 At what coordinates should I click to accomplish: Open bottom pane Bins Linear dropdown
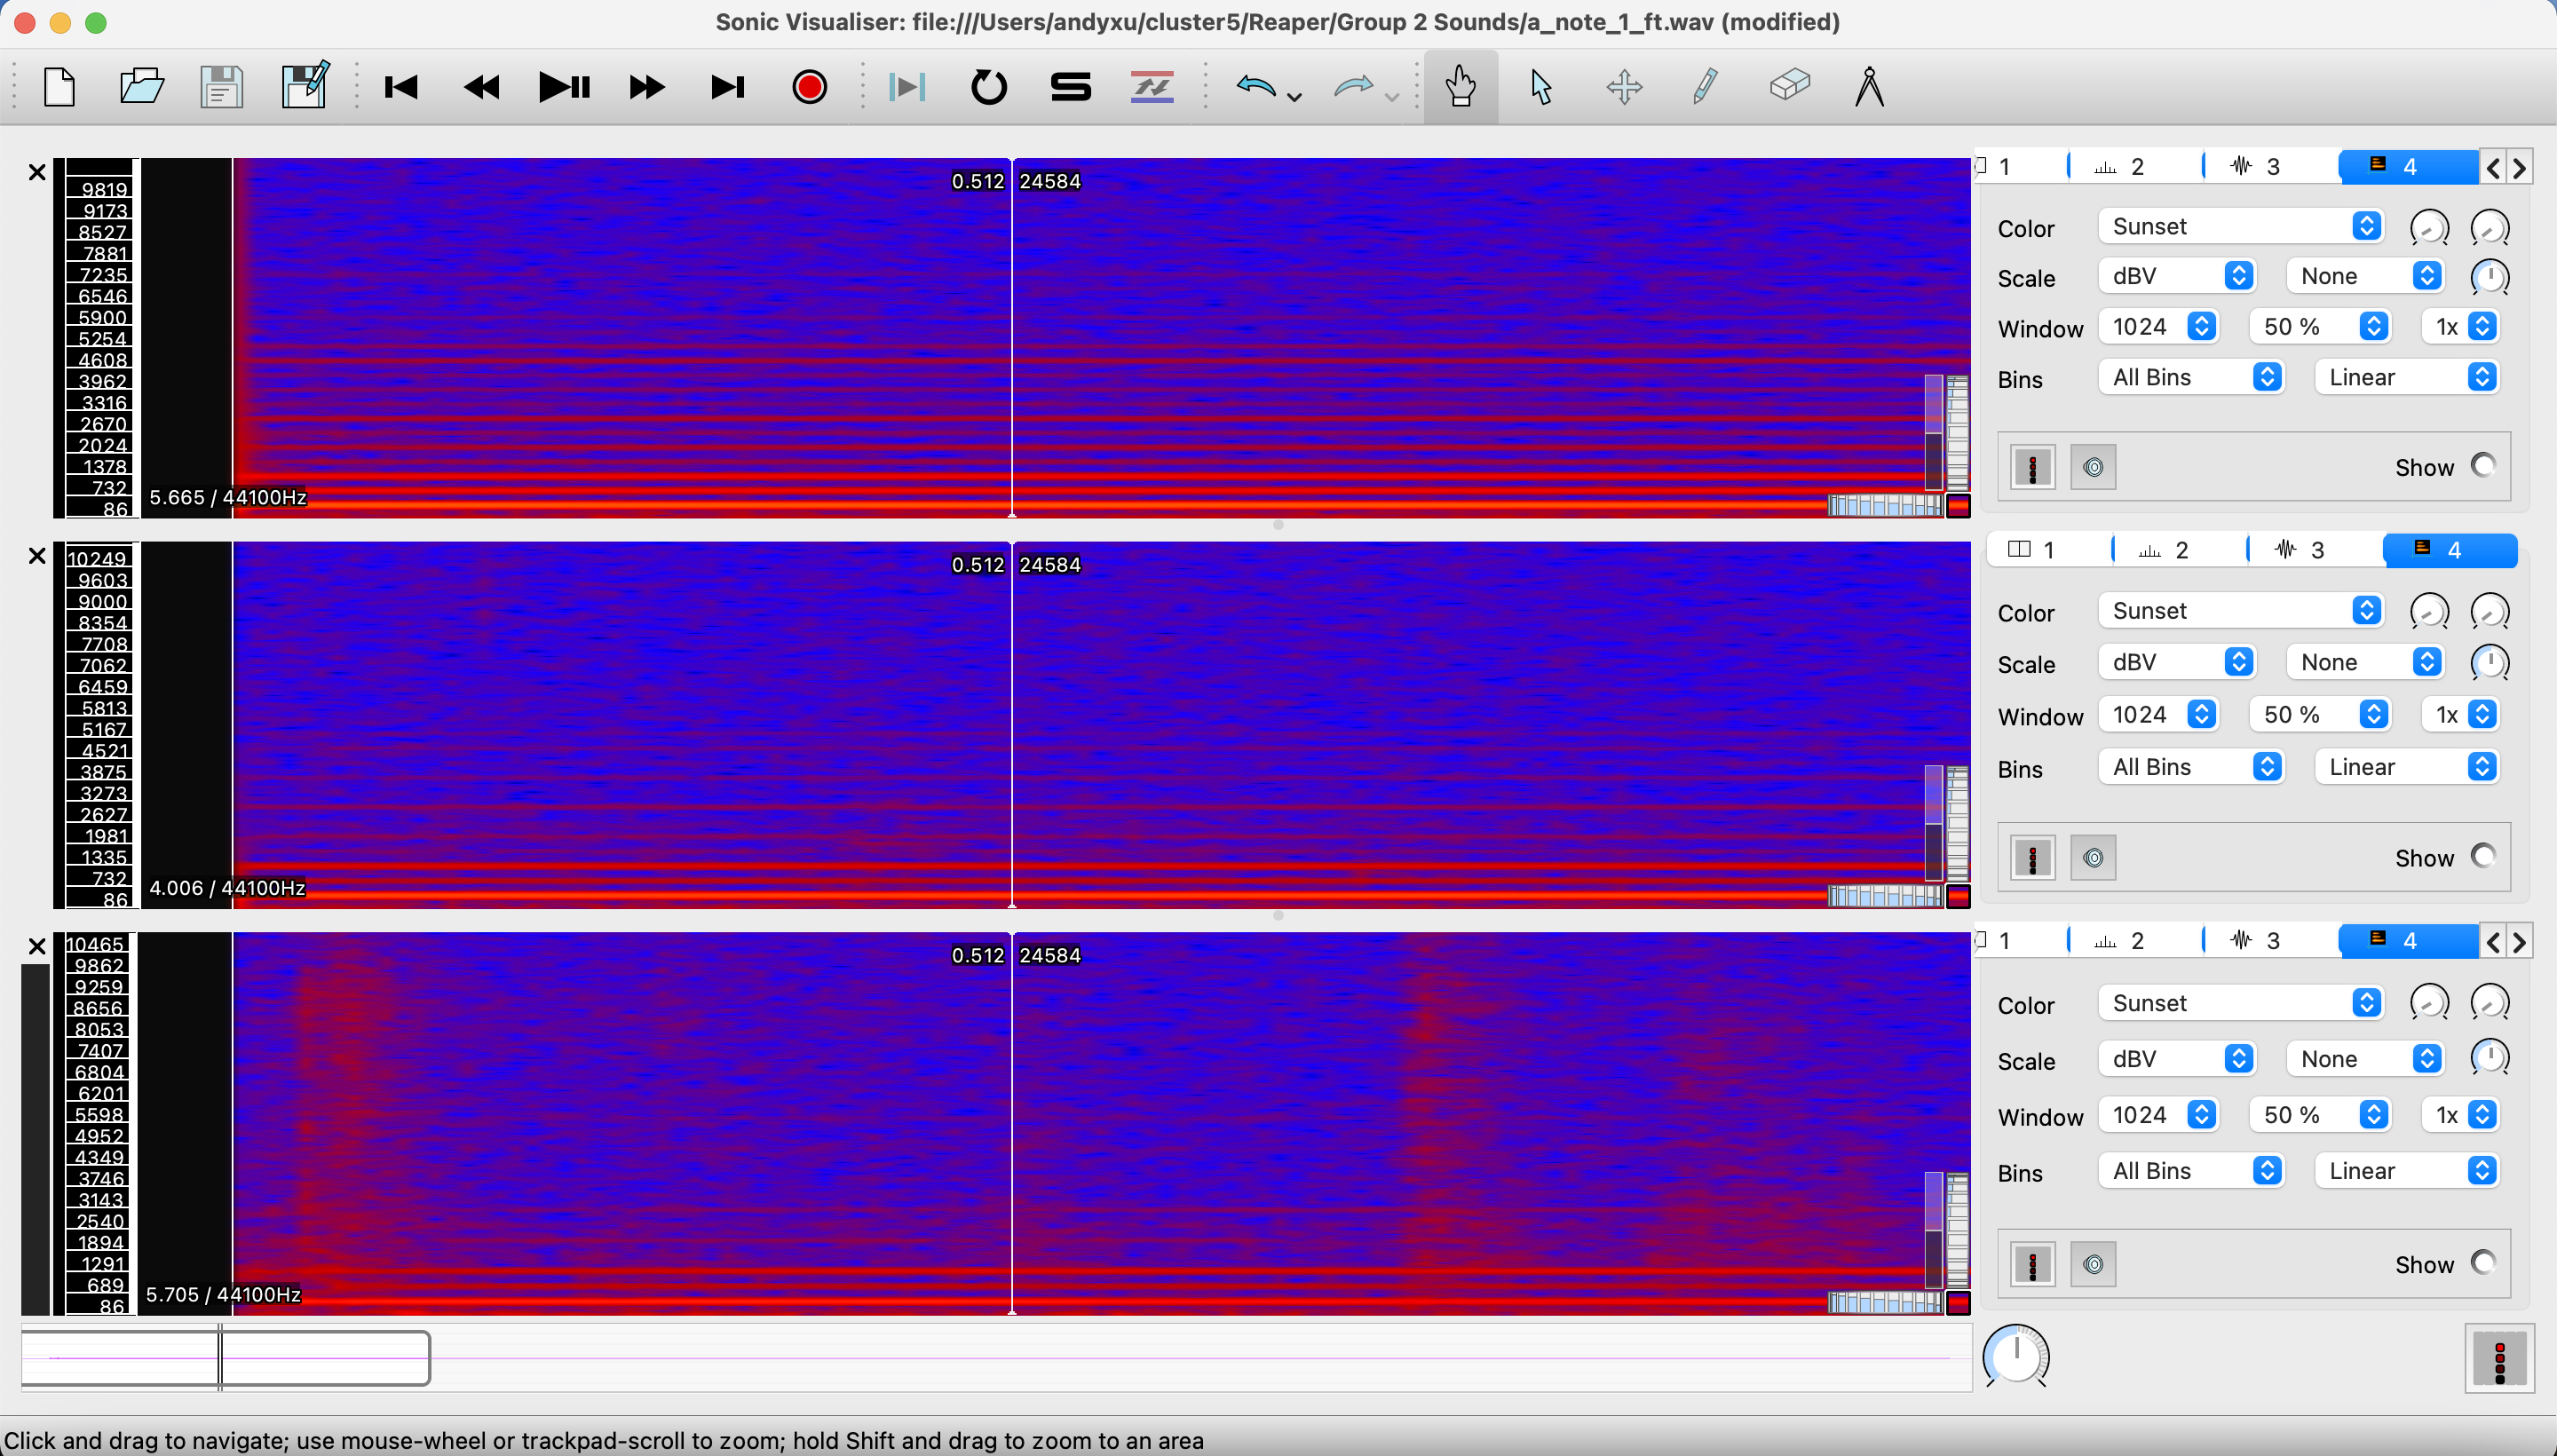[2406, 1171]
